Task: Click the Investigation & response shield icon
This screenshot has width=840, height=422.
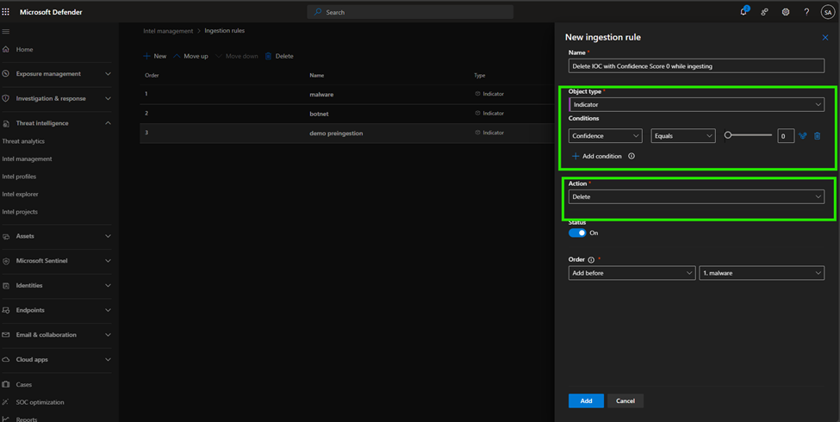Action: tap(6, 98)
